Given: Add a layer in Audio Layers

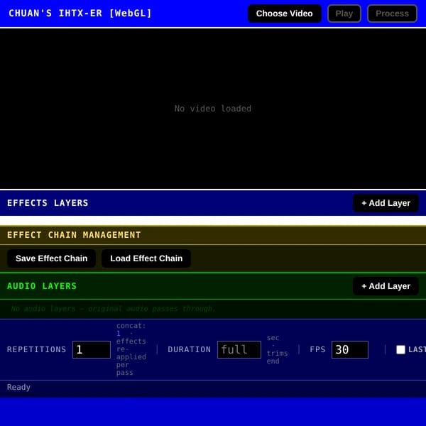Looking at the screenshot, I should click(386, 286).
